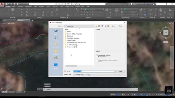Open the AutoCAD application menu button

pyautogui.click(x=2, y=5)
